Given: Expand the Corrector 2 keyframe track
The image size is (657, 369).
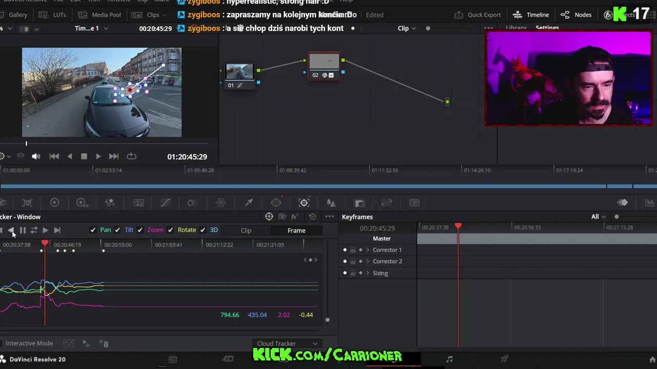Looking at the screenshot, I should [x=368, y=261].
